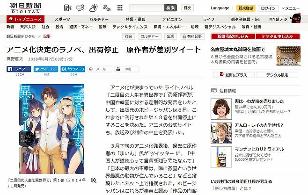Viewport: 308px width, 195px height.
Task: Select the トップニュース tab
Action: click(25, 19)
